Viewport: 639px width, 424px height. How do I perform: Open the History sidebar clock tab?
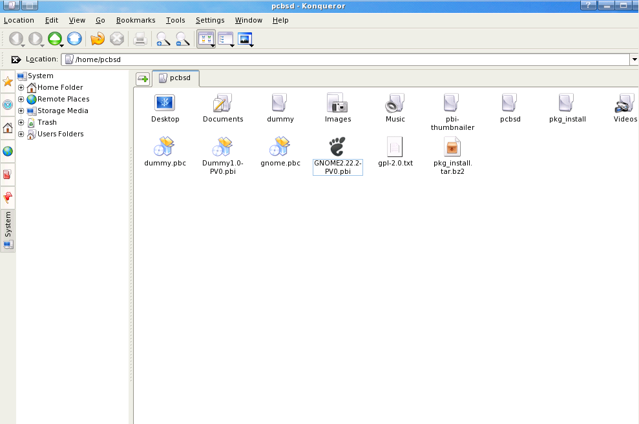pos(8,105)
